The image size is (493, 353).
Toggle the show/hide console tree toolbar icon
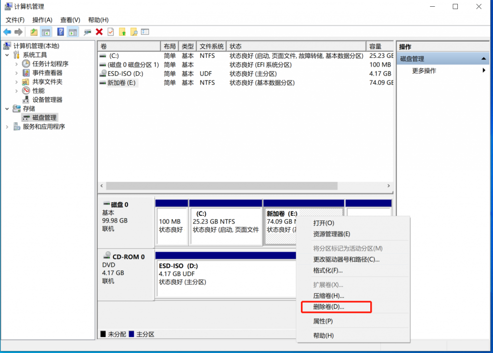pos(45,32)
